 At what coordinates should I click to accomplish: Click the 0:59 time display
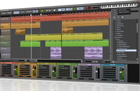pyautogui.click(x=69, y=9)
